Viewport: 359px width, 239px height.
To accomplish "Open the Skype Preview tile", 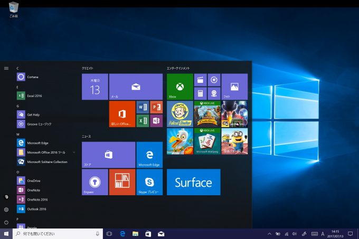I will pos(149,182).
